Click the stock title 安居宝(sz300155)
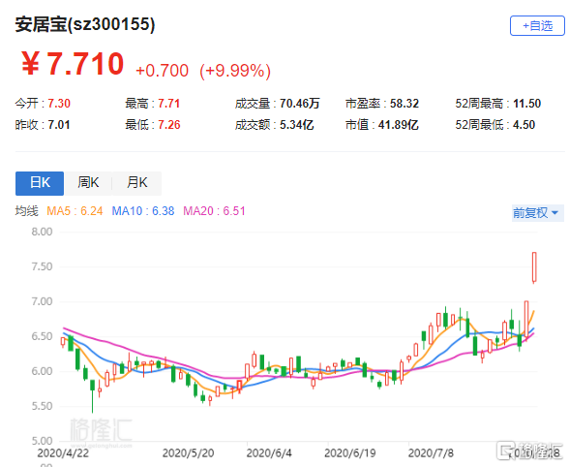The height and width of the screenshot is (467, 569). 85,25
